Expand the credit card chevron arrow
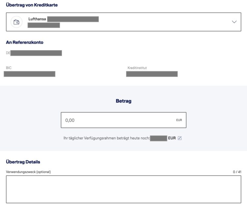The width and height of the screenshot is (247, 207). coord(234,22)
